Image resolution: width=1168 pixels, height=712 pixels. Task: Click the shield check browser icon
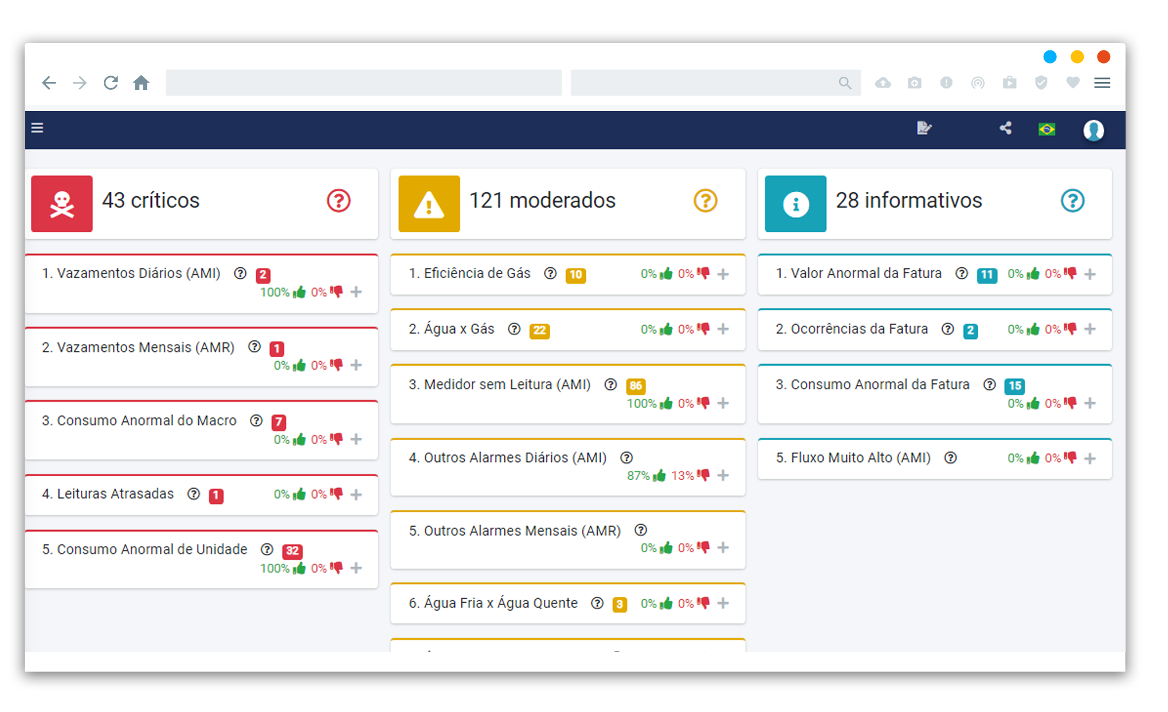point(1041,83)
